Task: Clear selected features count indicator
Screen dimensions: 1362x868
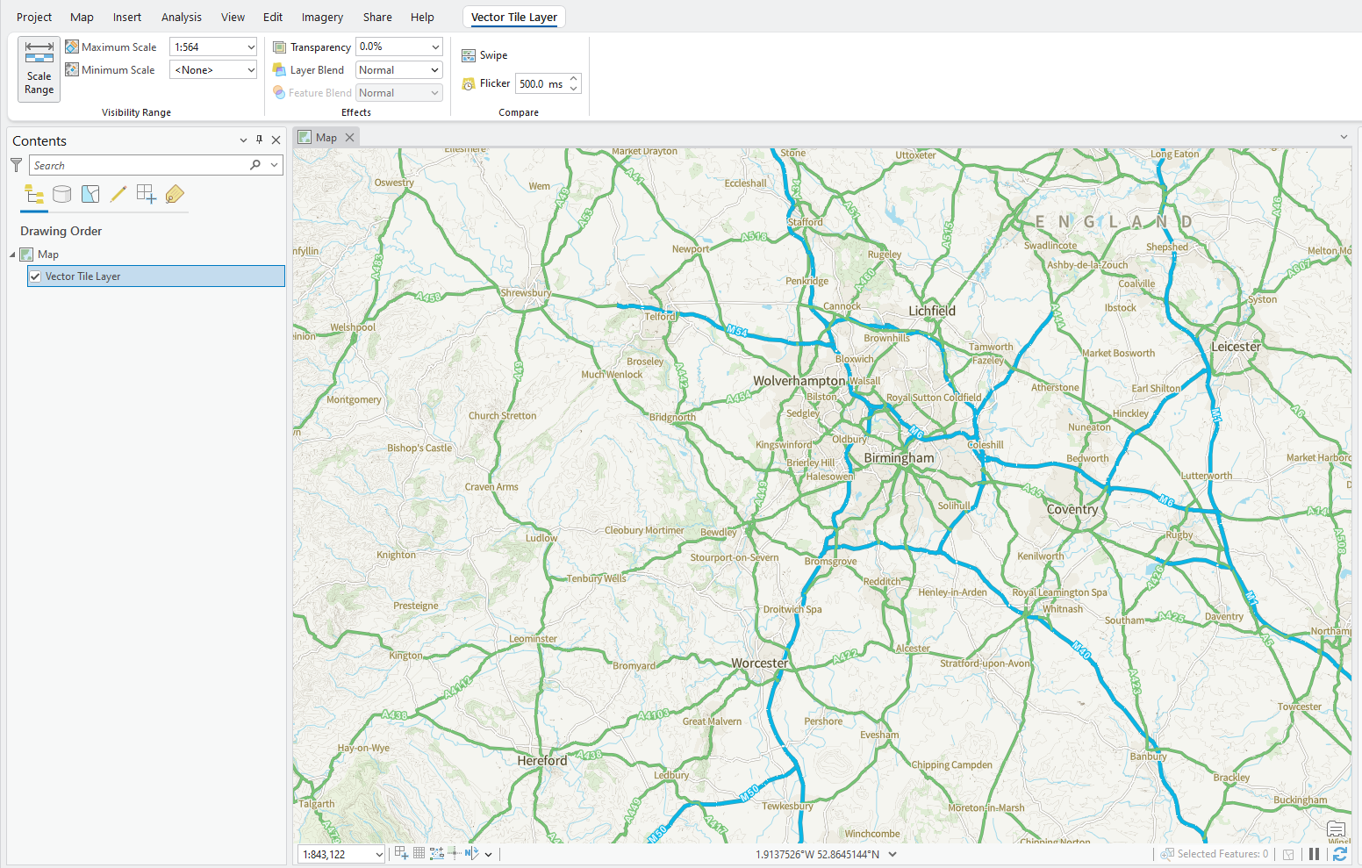Action: pyautogui.click(x=1288, y=853)
